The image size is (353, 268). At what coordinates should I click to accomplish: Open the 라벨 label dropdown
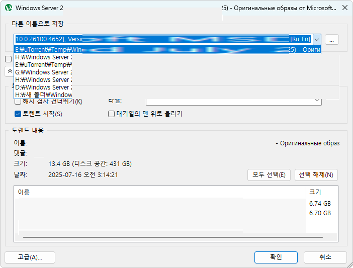coord(234,102)
